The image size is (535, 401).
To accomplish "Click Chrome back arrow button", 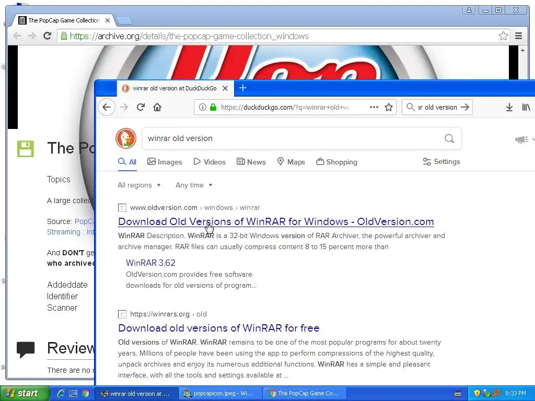I will (x=17, y=36).
